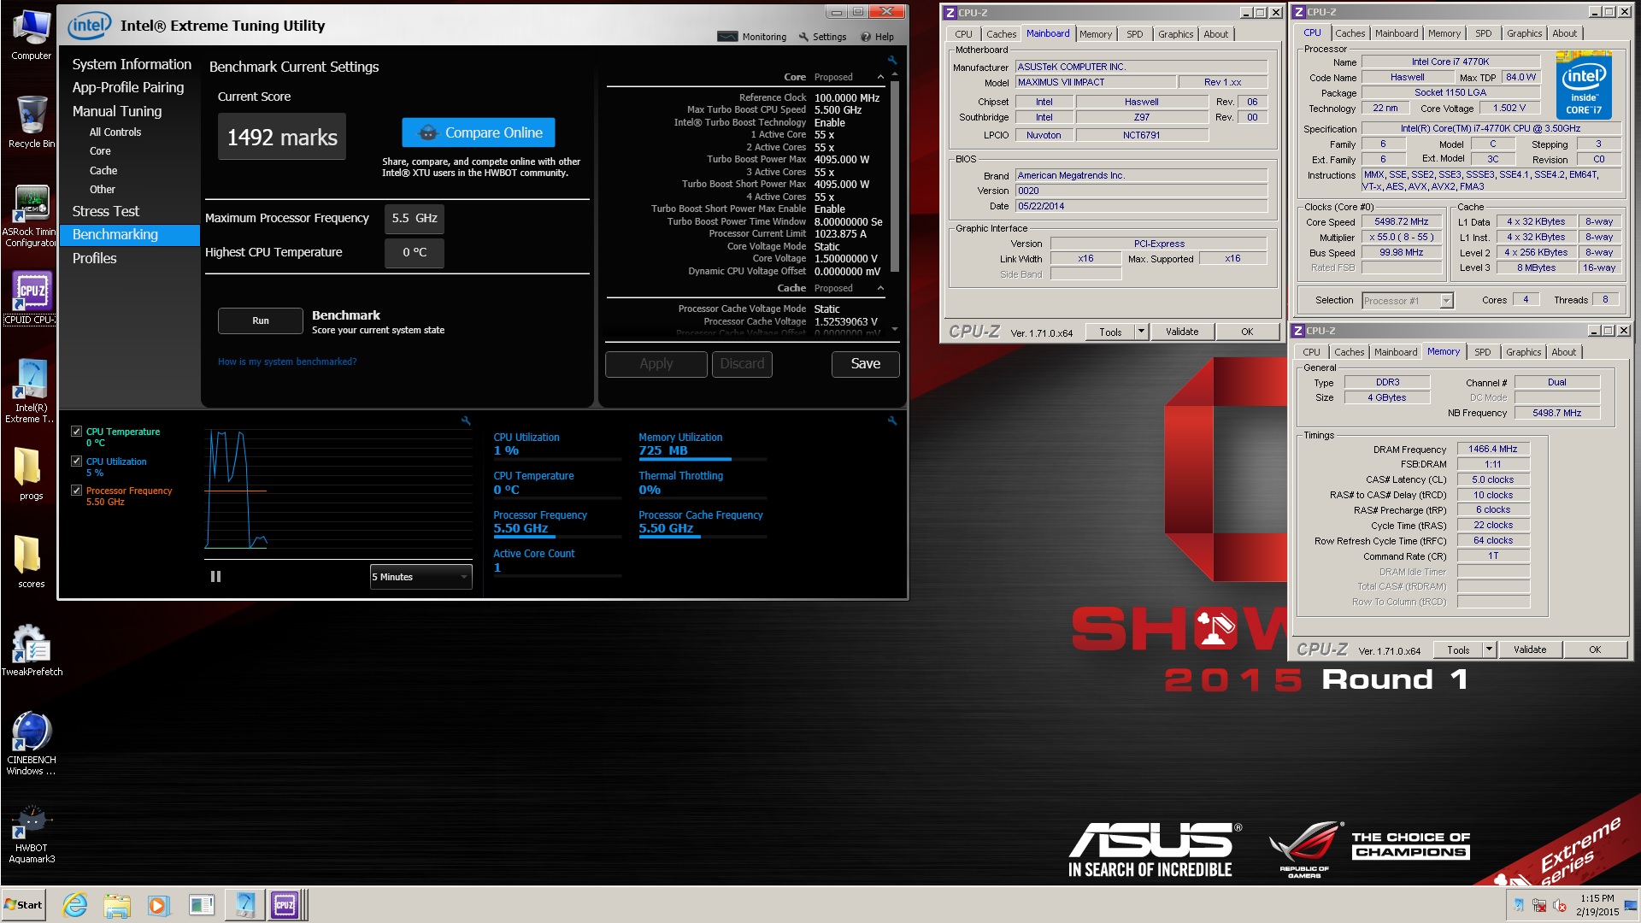Select System Information in XTU sidebar
1641x923 pixels.
132,64
